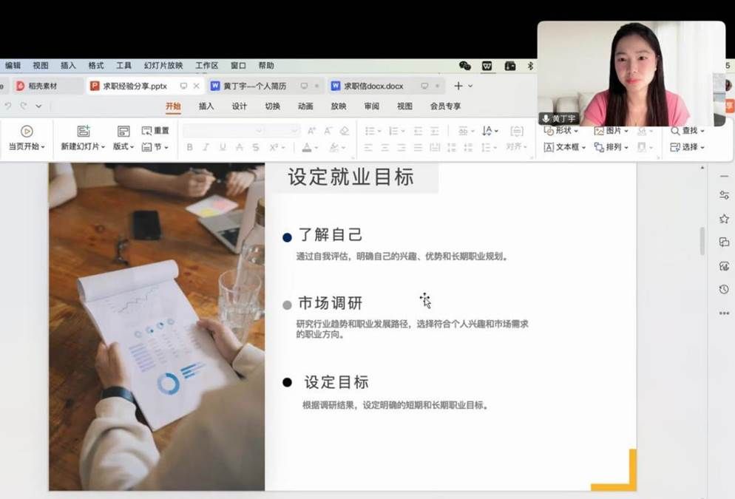Image resolution: width=735 pixels, height=499 pixels.
Task: Open the history clock icon in right sidebar
Action: pos(724,289)
